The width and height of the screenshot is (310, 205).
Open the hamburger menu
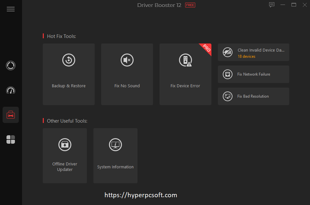[x=11, y=9]
